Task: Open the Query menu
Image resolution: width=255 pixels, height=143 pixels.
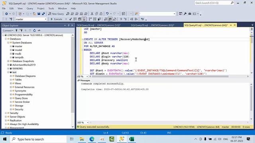Action: [x=30, y=8]
